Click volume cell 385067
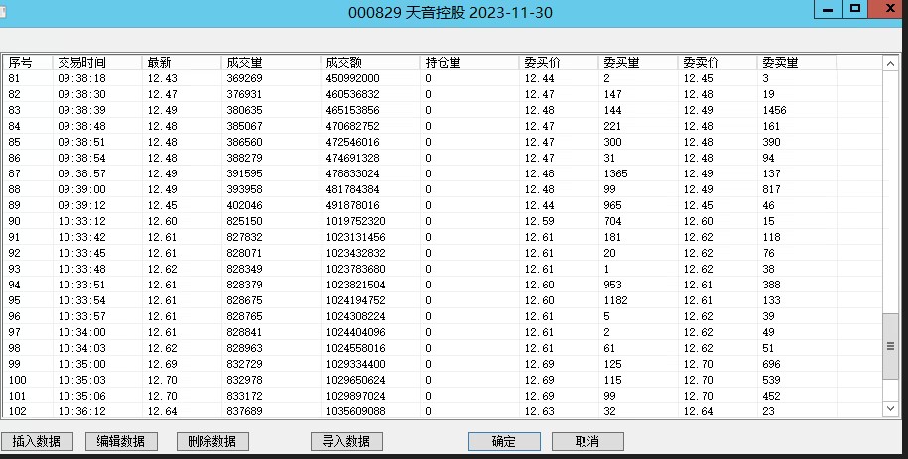 (x=244, y=126)
